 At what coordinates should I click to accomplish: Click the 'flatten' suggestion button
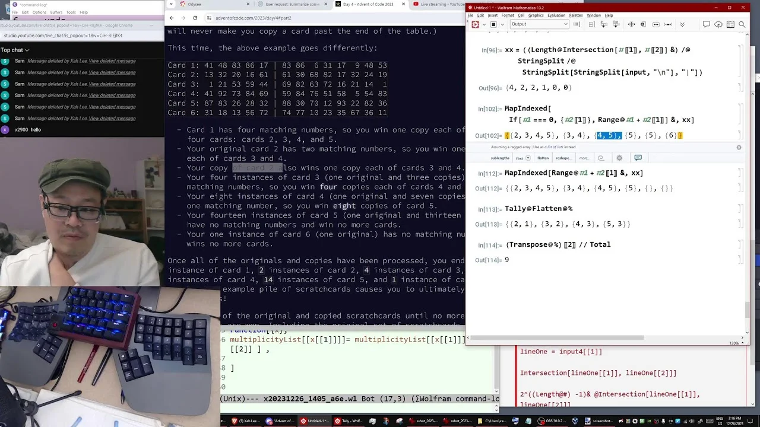pyautogui.click(x=543, y=158)
